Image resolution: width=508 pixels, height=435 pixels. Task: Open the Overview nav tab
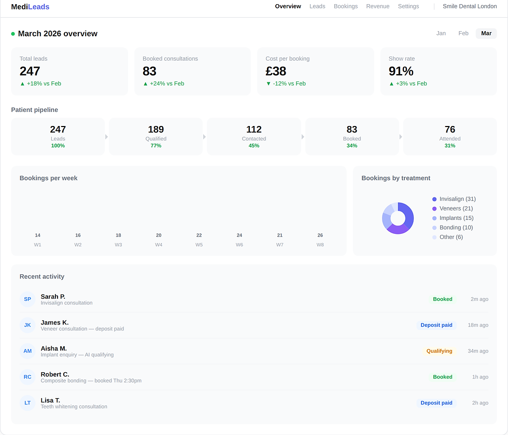pos(288,6)
